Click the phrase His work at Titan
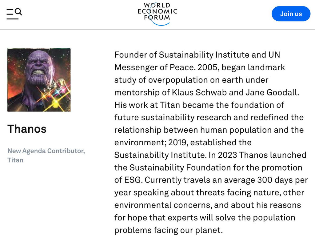This screenshot has height=246, width=315. [147, 105]
